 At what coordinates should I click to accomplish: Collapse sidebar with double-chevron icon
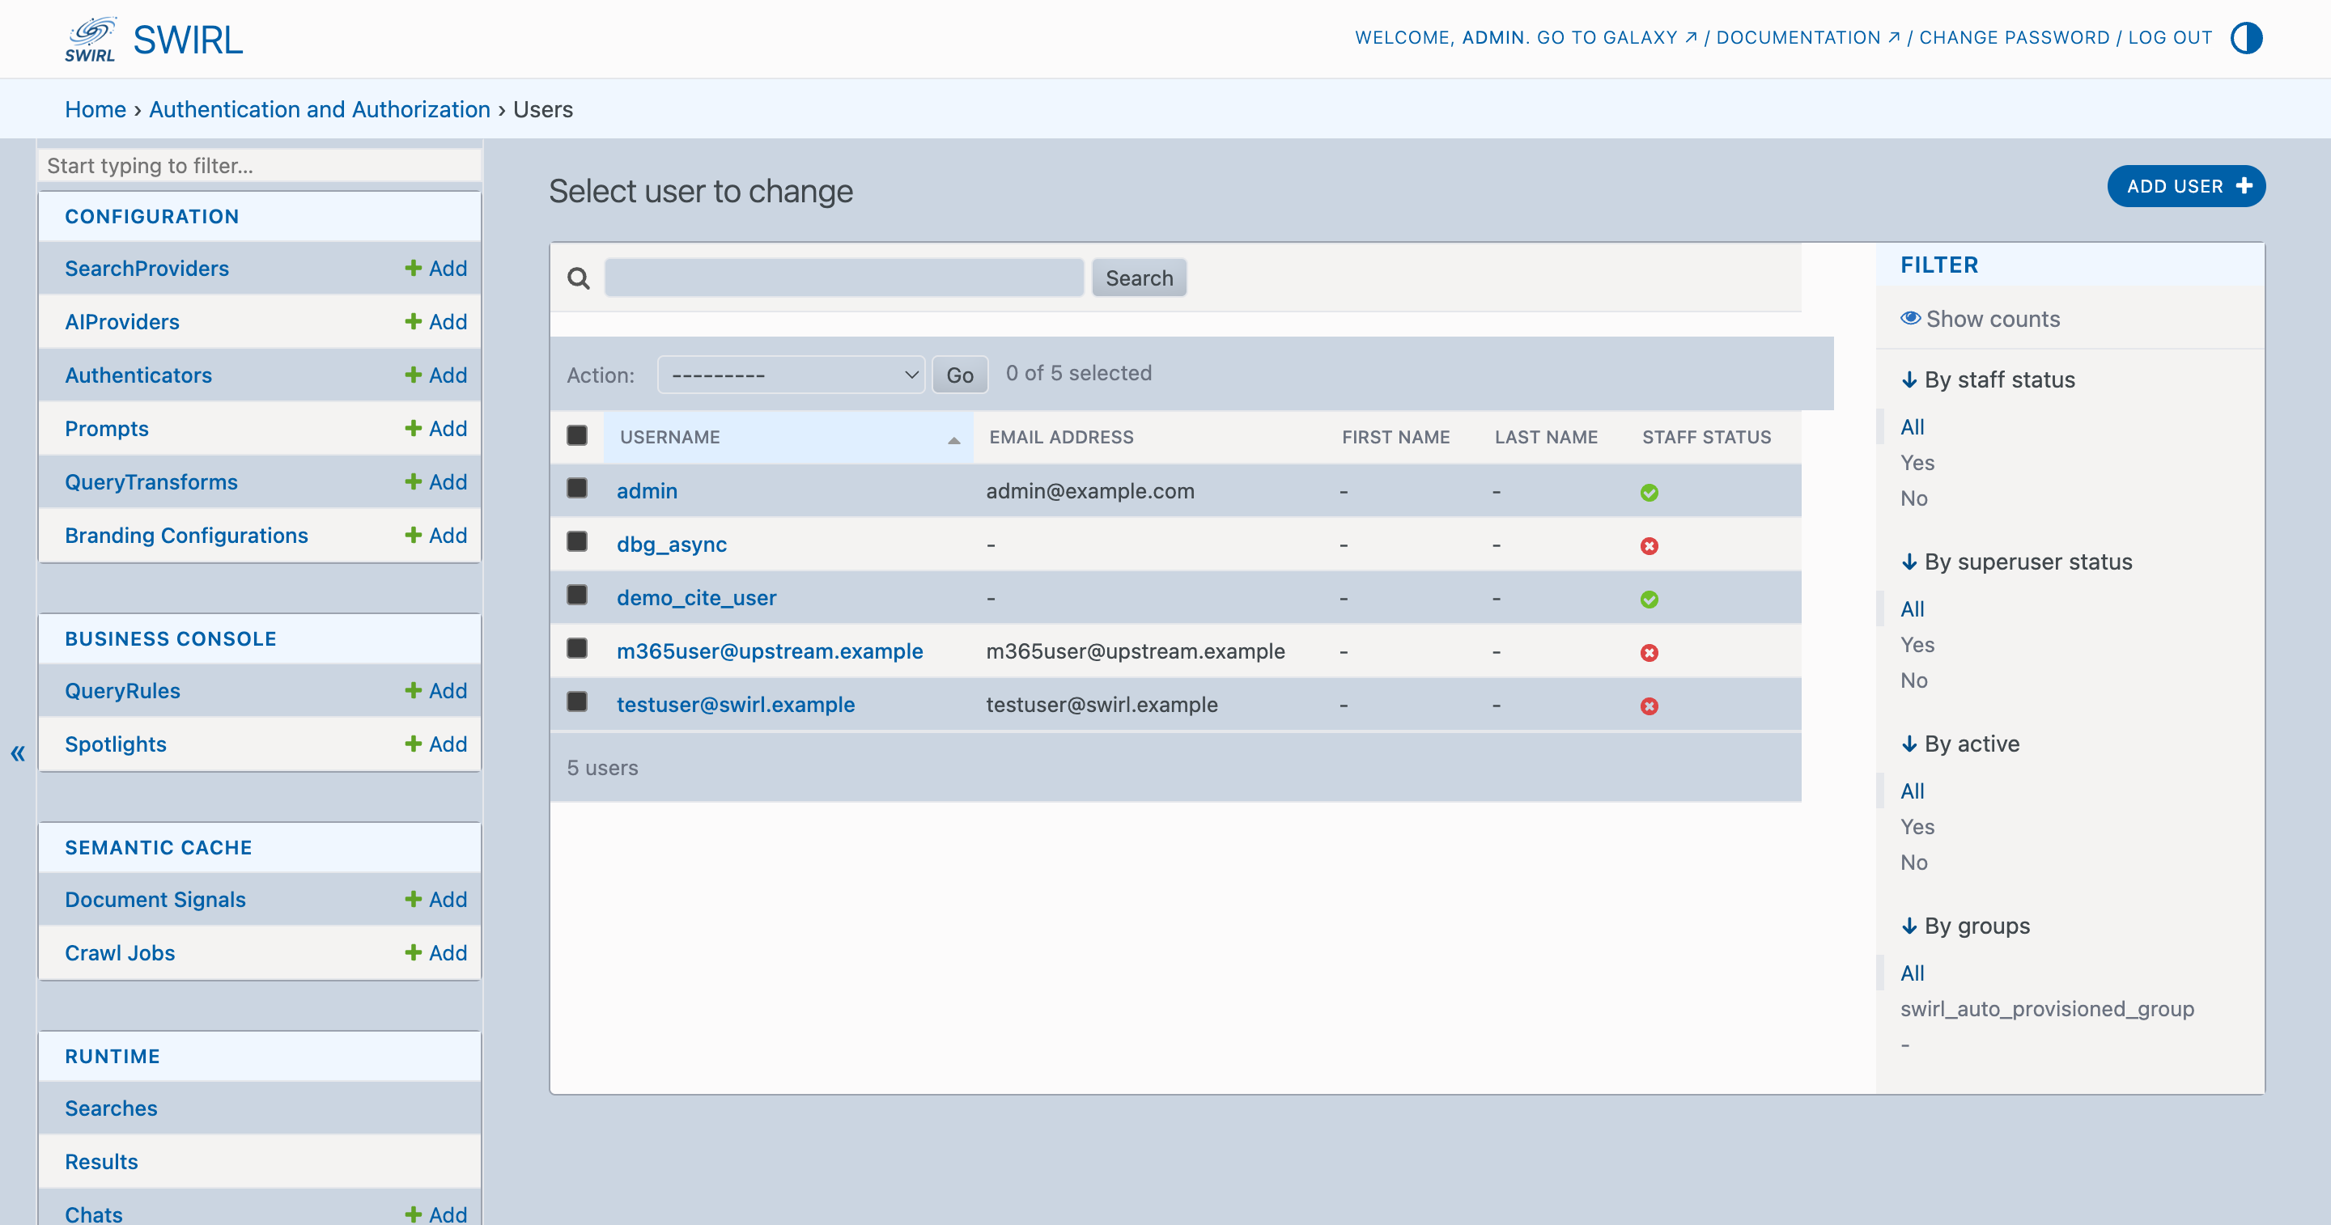(17, 752)
